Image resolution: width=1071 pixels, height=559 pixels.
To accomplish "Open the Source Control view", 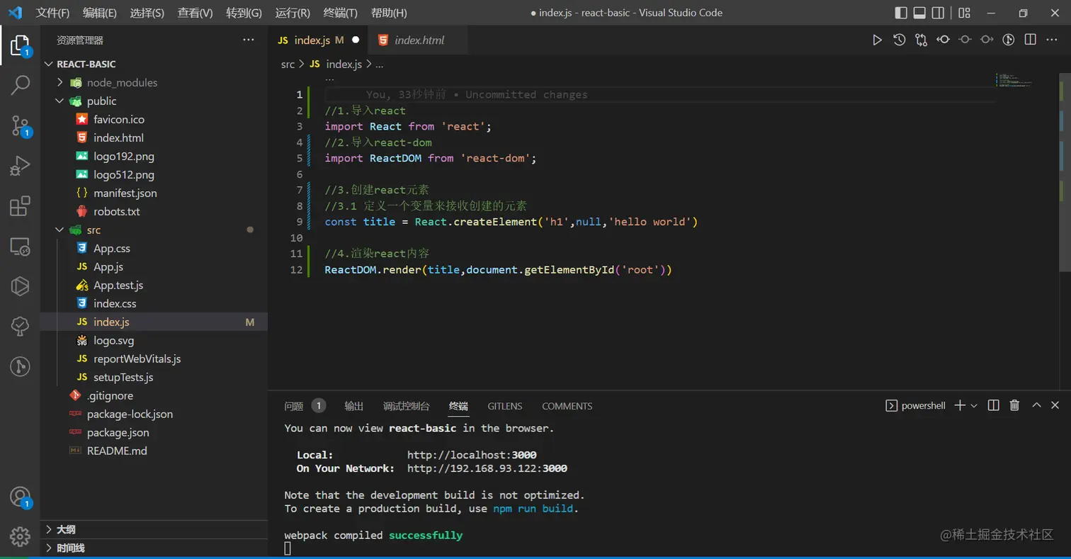I will (20, 125).
